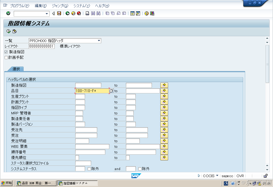Screen dimensions: 273x187
Task: Click the Next Page icon
Action: 119,13
